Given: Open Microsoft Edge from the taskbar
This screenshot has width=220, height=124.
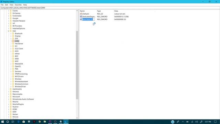Looking at the screenshot, I should (18, 122).
